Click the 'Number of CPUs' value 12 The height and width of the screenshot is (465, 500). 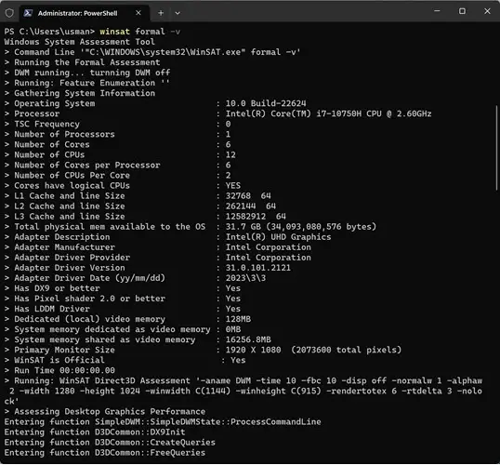[x=230, y=154]
